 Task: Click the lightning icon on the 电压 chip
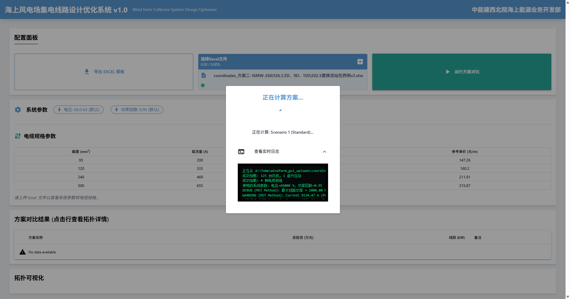point(59,110)
